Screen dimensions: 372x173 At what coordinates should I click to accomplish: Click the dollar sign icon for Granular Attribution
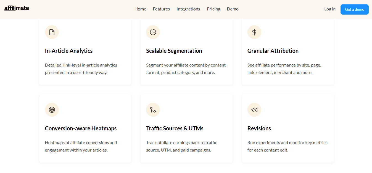[254, 32]
